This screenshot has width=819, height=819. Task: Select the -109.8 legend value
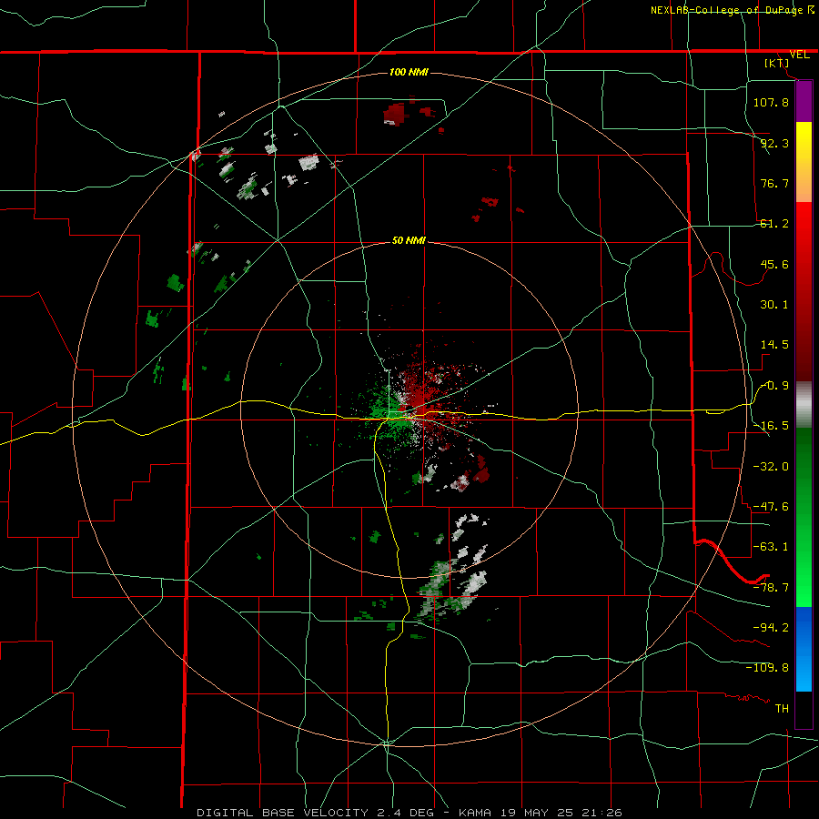coord(767,668)
